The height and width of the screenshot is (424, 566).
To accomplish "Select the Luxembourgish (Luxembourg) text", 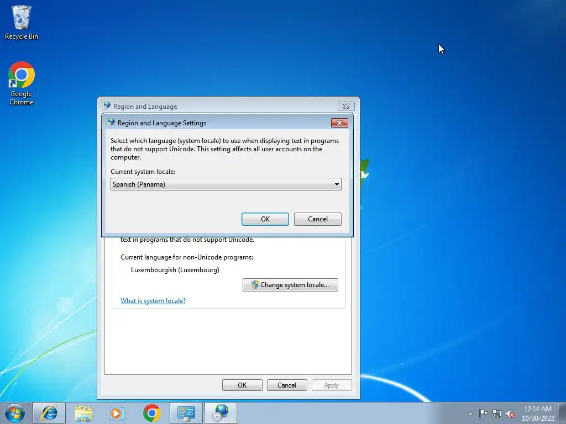I will pos(175,270).
